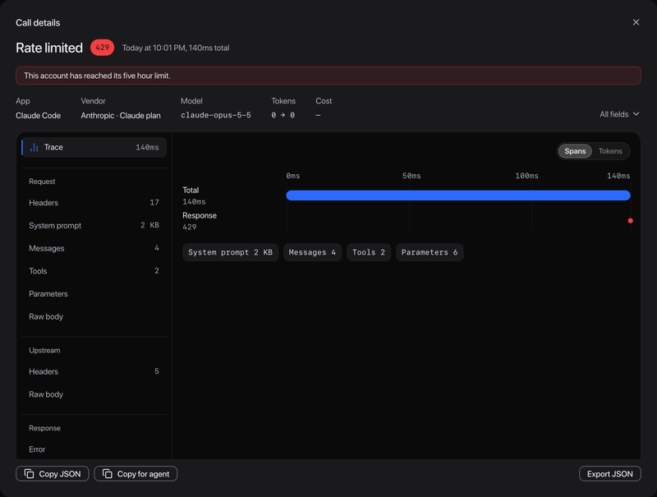Click the Copy JSON button
Screen dimensions: 657x497
53,473
